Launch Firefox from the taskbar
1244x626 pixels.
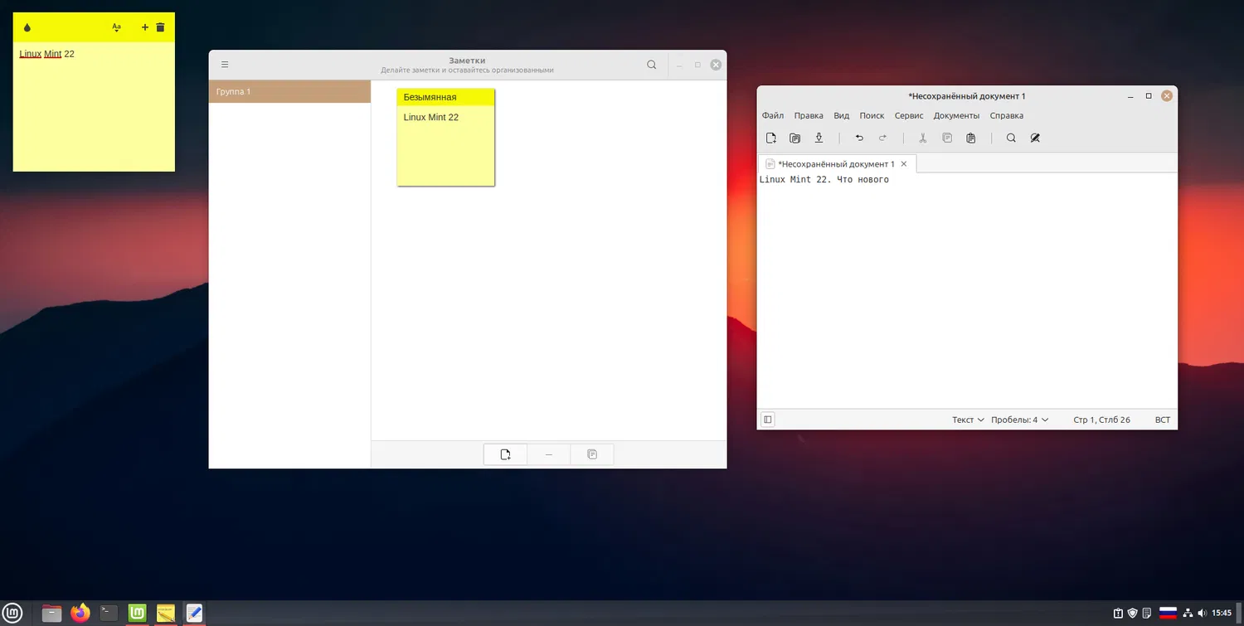click(80, 614)
